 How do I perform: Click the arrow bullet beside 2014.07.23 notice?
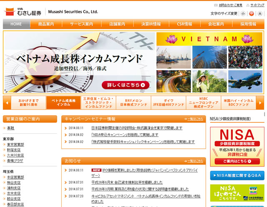click(x=65, y=196)
